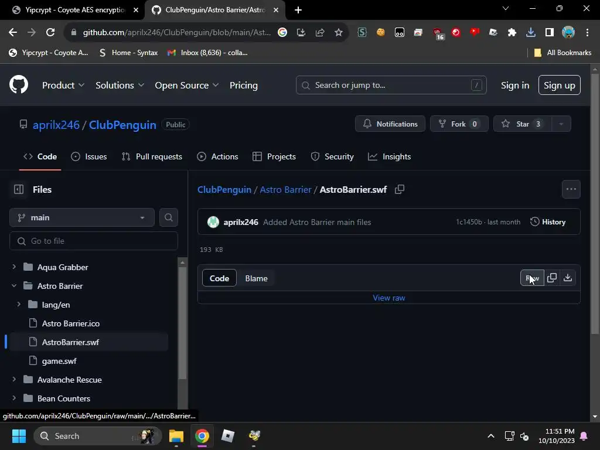Open tab search chevron in title bar

coord(506,8)
